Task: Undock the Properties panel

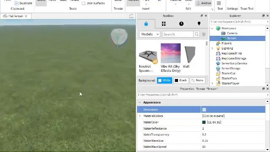Action: 263,89
